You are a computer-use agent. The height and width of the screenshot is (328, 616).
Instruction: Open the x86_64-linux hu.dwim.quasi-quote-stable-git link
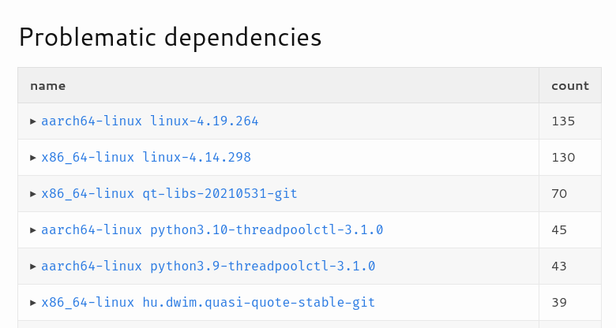(x=208, y=303)
